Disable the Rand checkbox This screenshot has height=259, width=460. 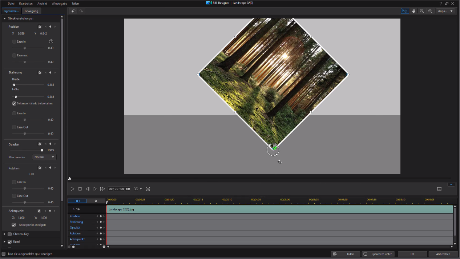pos(10,242)
